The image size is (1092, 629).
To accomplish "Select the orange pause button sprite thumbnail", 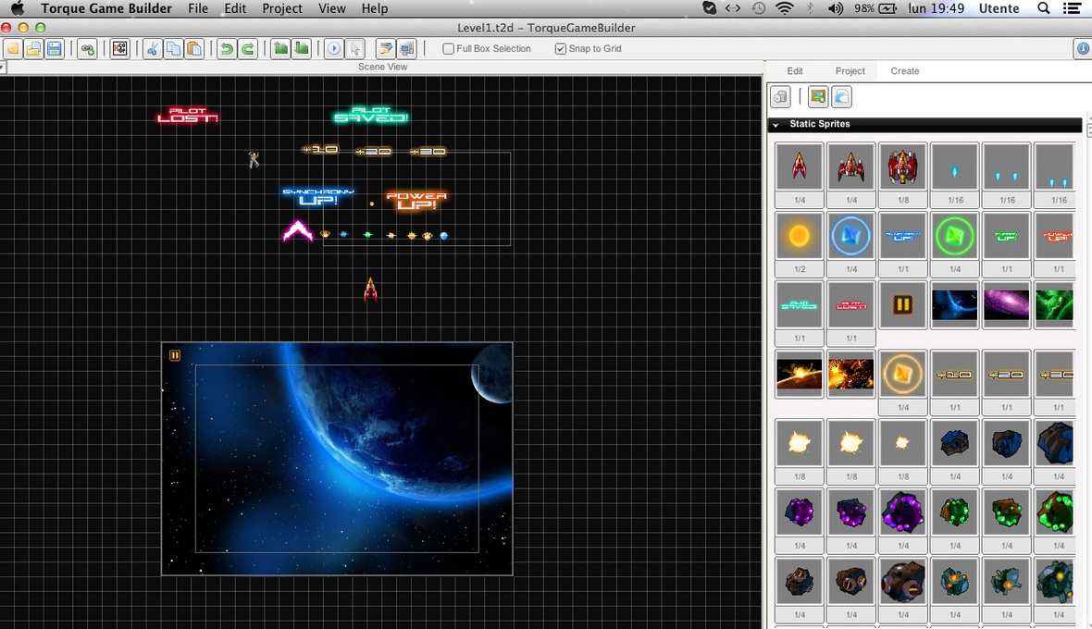I will click(902, 305).
